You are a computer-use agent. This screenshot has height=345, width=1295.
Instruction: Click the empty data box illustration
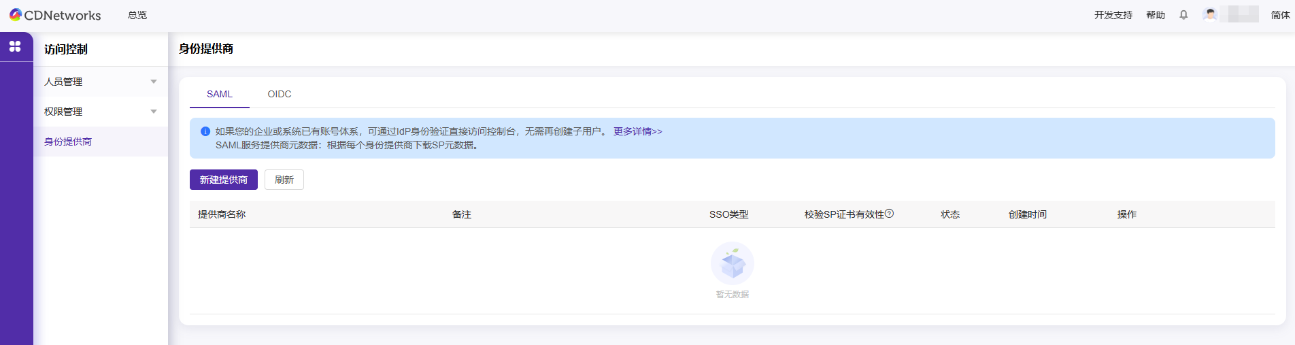[x=733, y=264]
